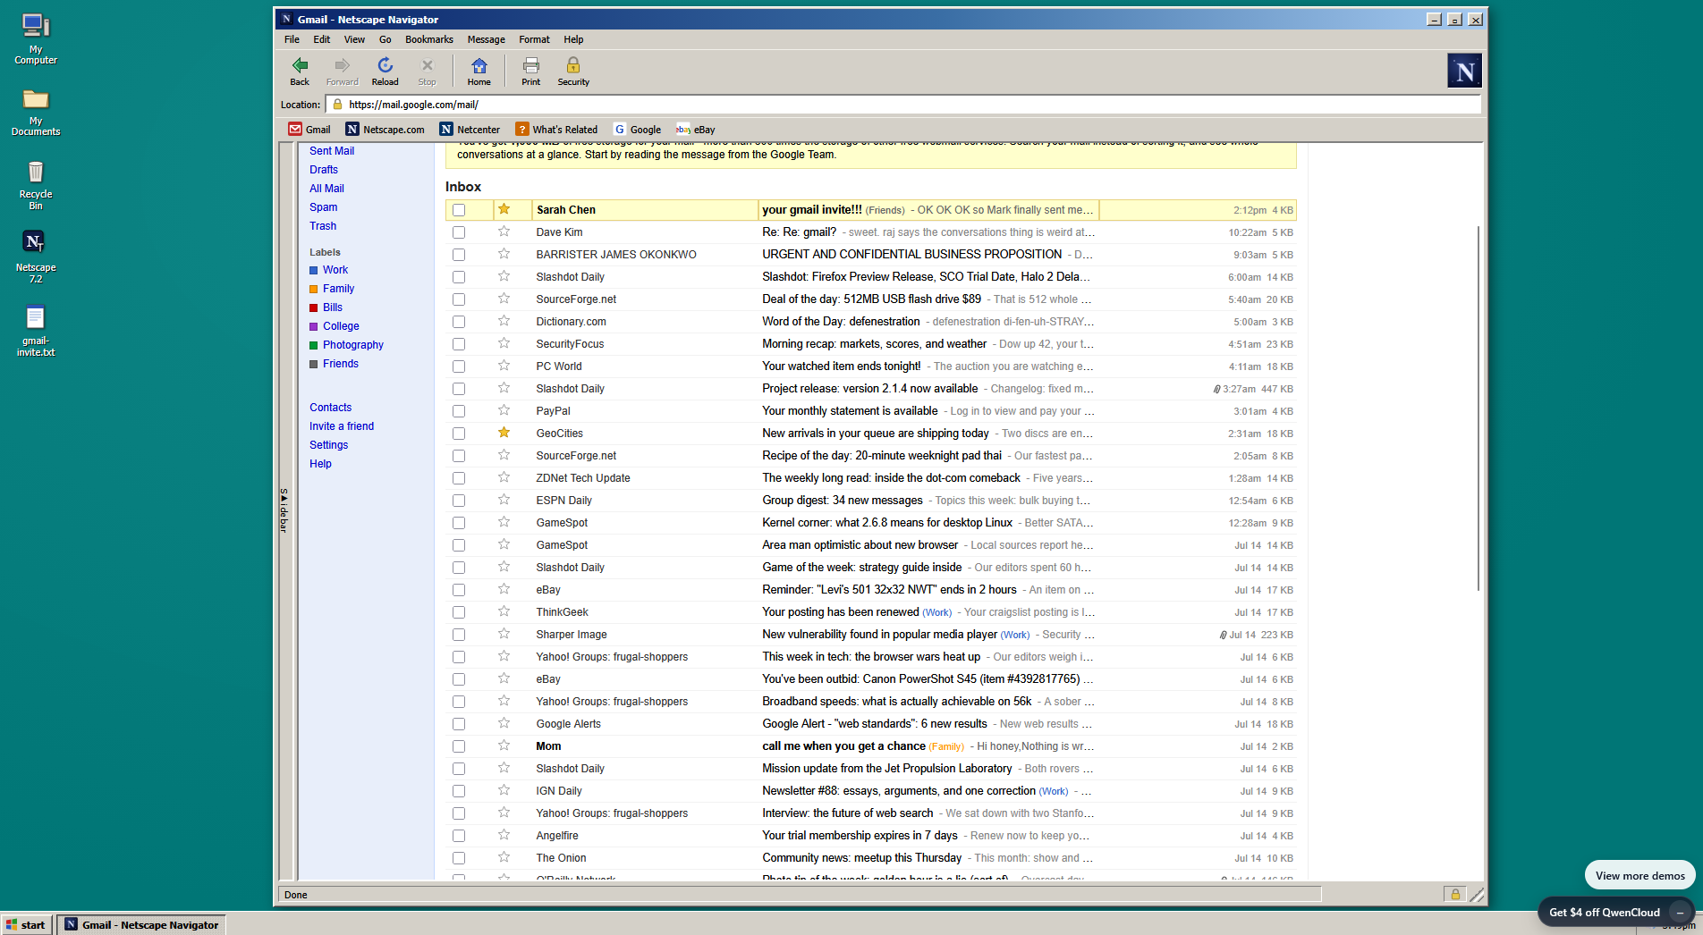Open the Edit menu

(x=322, y=39)
